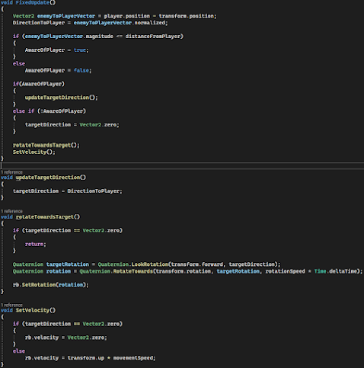Click the 'else' keyword before AwareOfPlayer = false
Image resolution: width=364 pixels, height=368 pixels.
[x=19, y=63]
